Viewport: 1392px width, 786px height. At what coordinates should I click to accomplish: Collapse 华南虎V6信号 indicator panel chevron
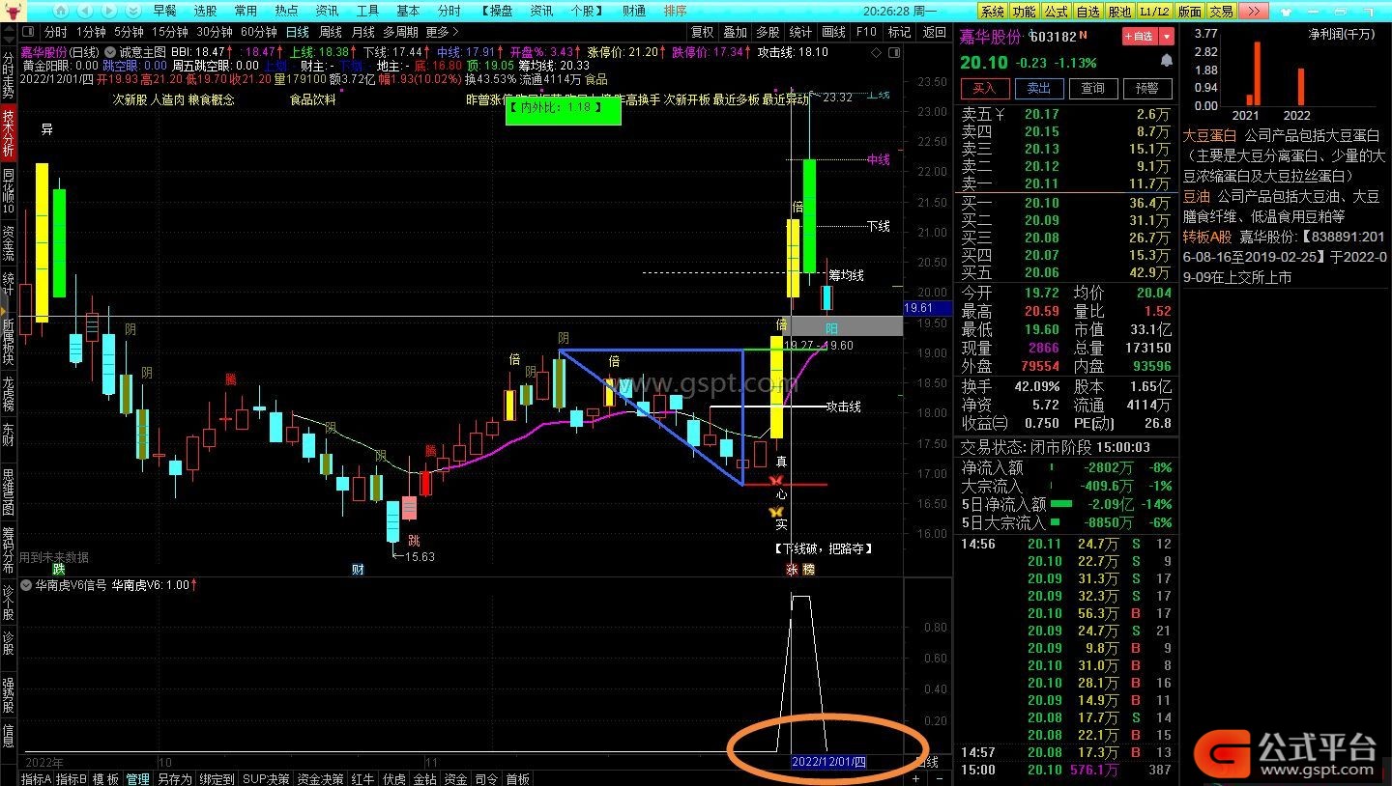tap(26, 584)
